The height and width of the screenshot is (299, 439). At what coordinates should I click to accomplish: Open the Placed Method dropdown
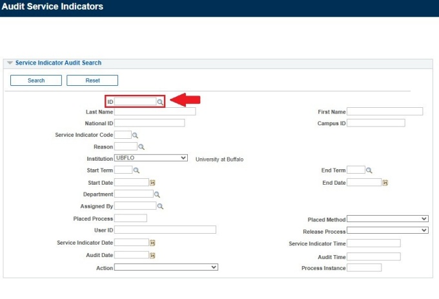(387, 219)
